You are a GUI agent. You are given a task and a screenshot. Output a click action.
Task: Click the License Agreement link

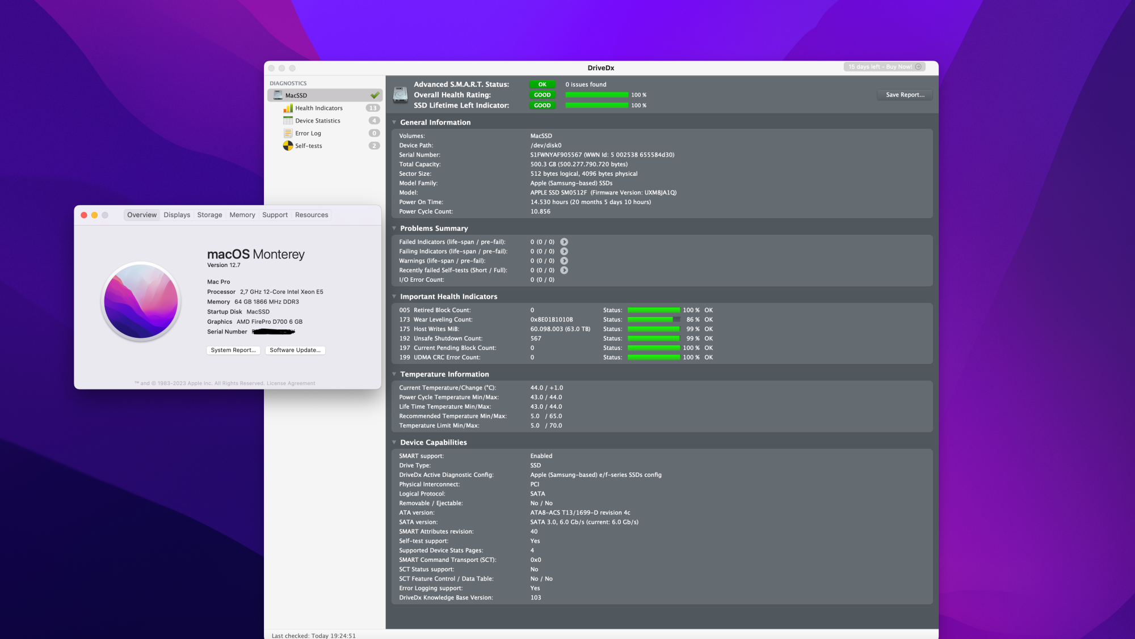pos(291,383)
